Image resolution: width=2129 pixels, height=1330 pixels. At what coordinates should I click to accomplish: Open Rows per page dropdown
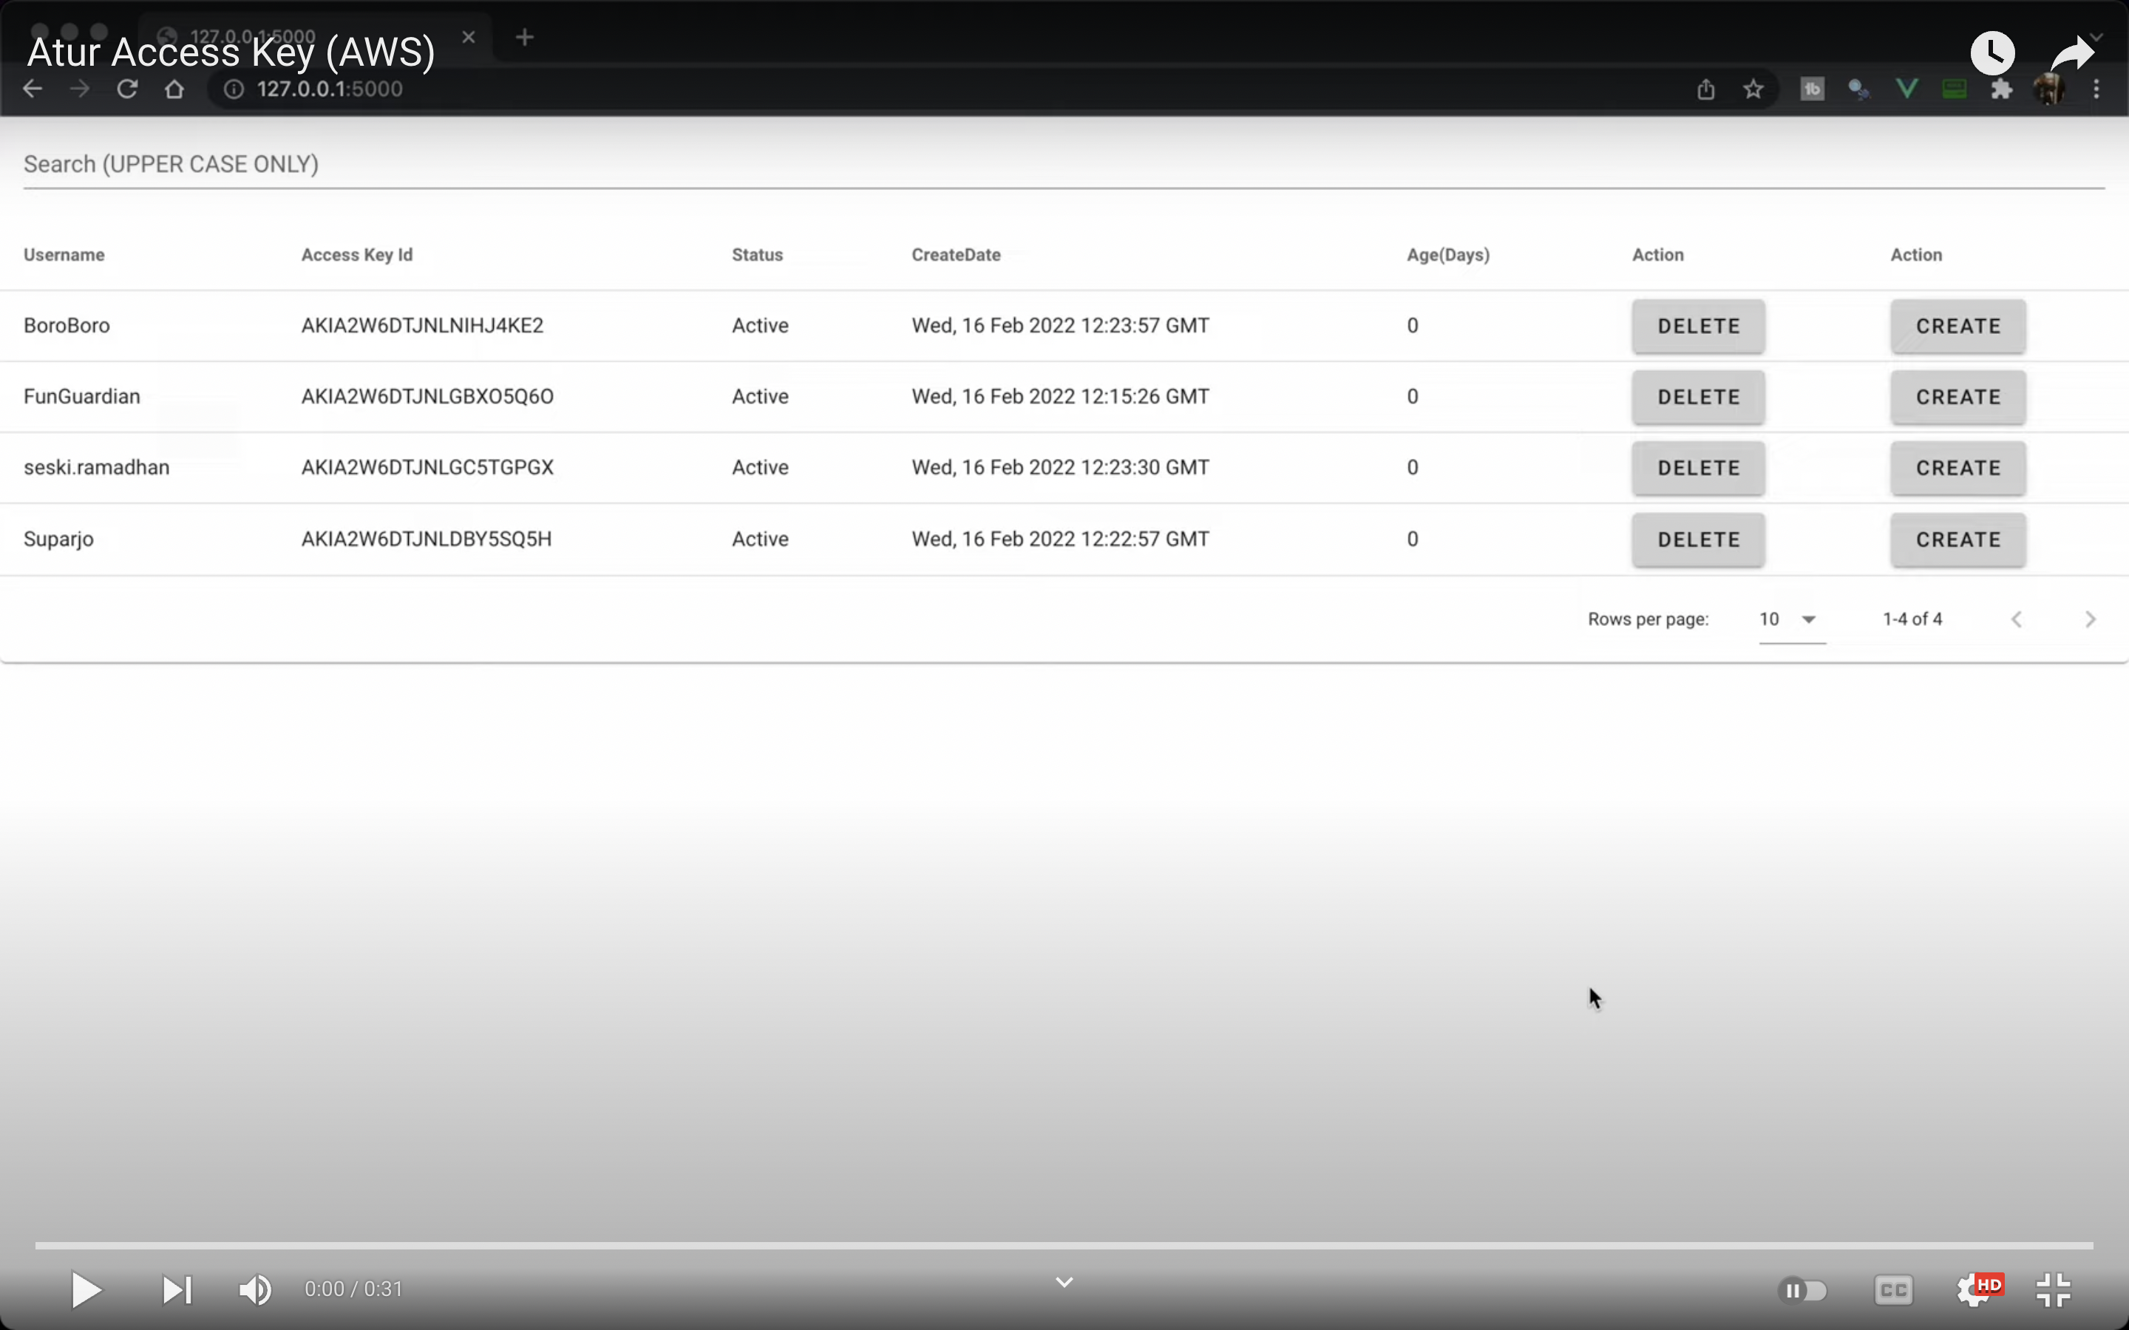tap(1791, 619)
